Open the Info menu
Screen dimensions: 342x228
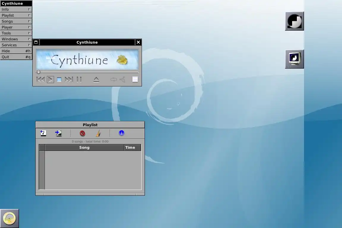coord(16,9)
